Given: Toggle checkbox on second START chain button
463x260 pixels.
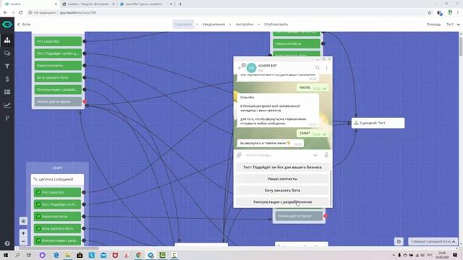Looking at the screenshot, I should click(38, 204).
